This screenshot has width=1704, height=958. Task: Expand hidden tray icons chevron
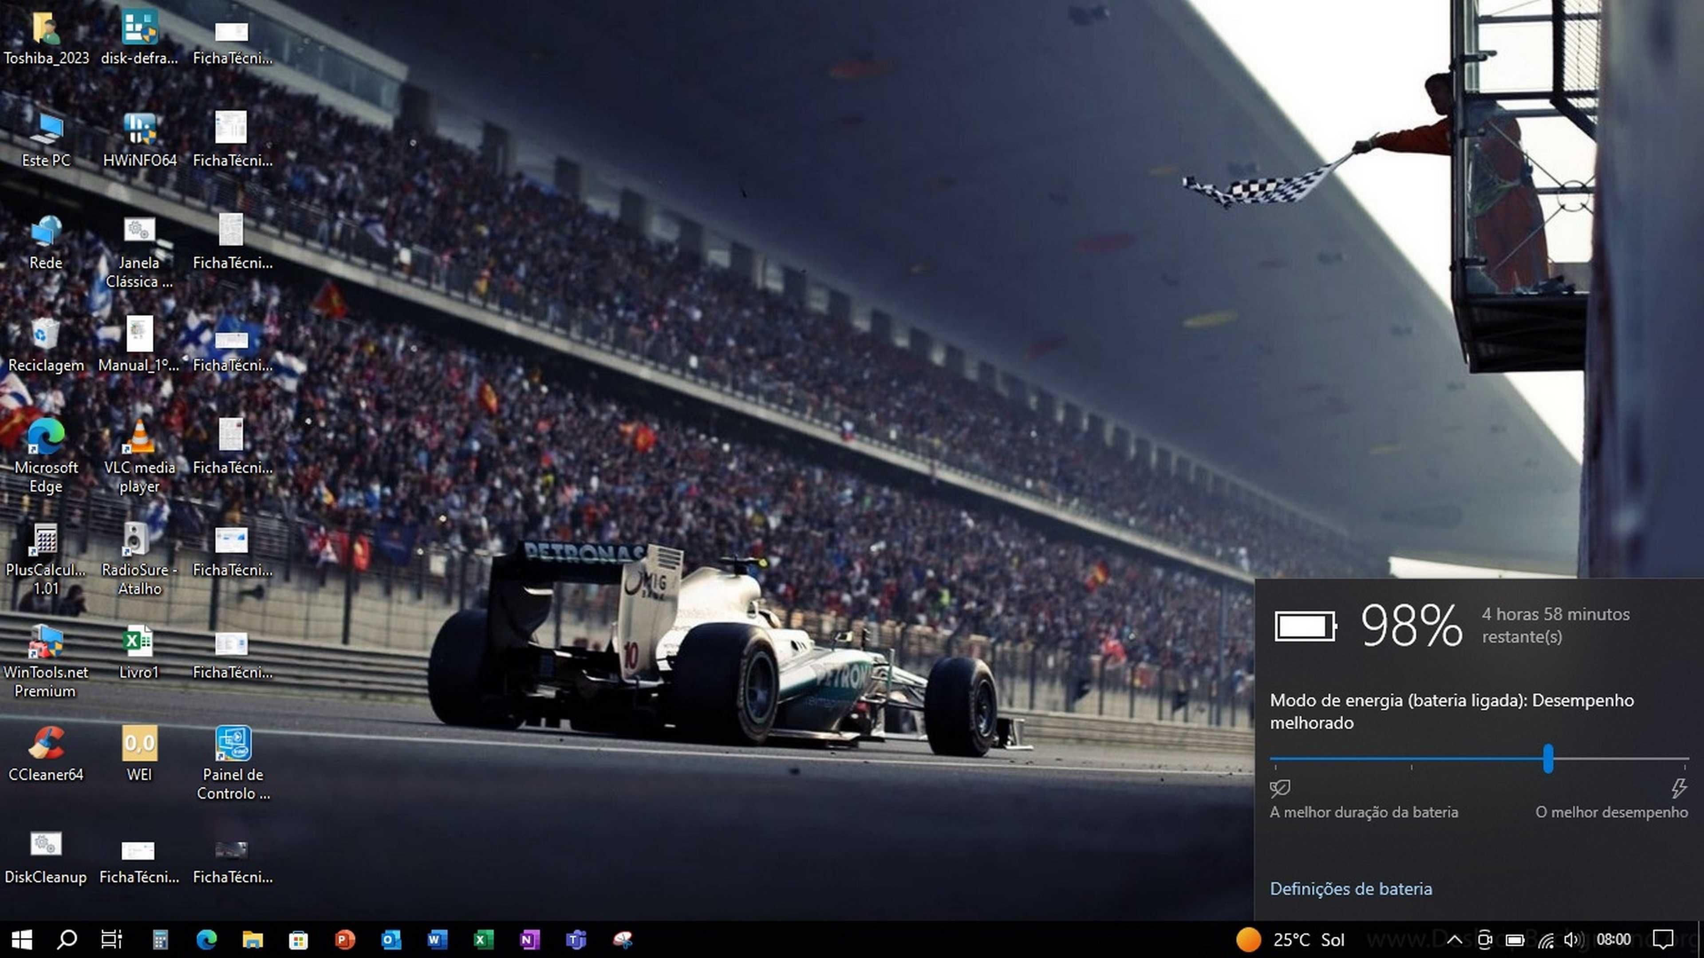1454,939
